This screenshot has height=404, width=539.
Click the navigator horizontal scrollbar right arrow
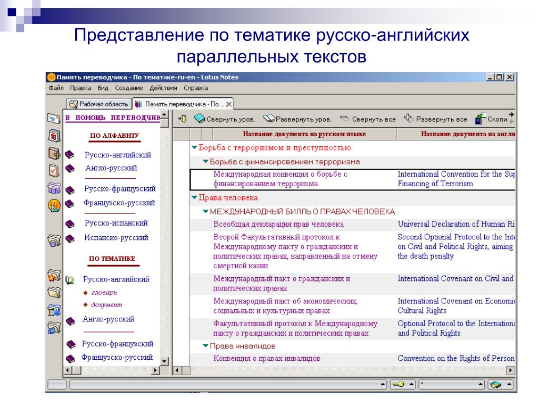[x=156, y=370]
